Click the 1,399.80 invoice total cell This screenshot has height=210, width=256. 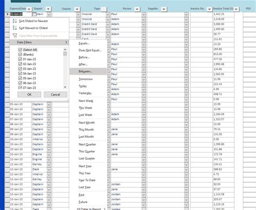224,144
